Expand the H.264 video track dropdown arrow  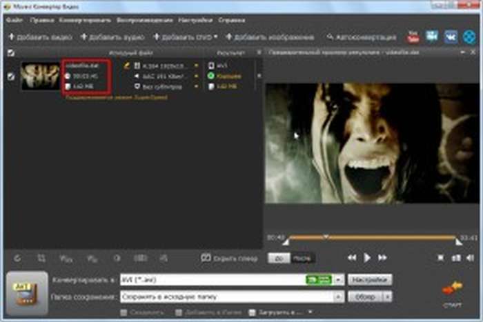(196, 66)
